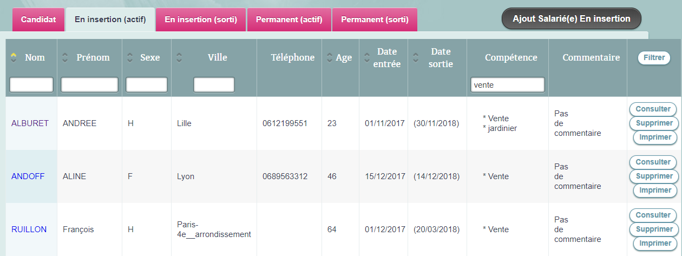
Task: Click the Compétence filter field containing vente
Action: [507, 85]
